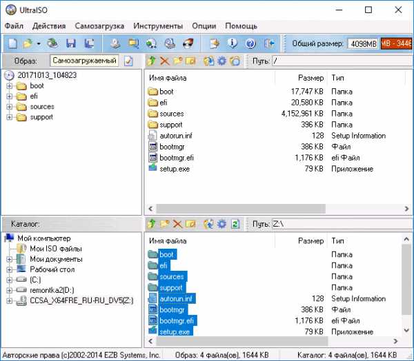414x361 pixels.
Task: Open the Помощь menu
Action: coord(241,26)
